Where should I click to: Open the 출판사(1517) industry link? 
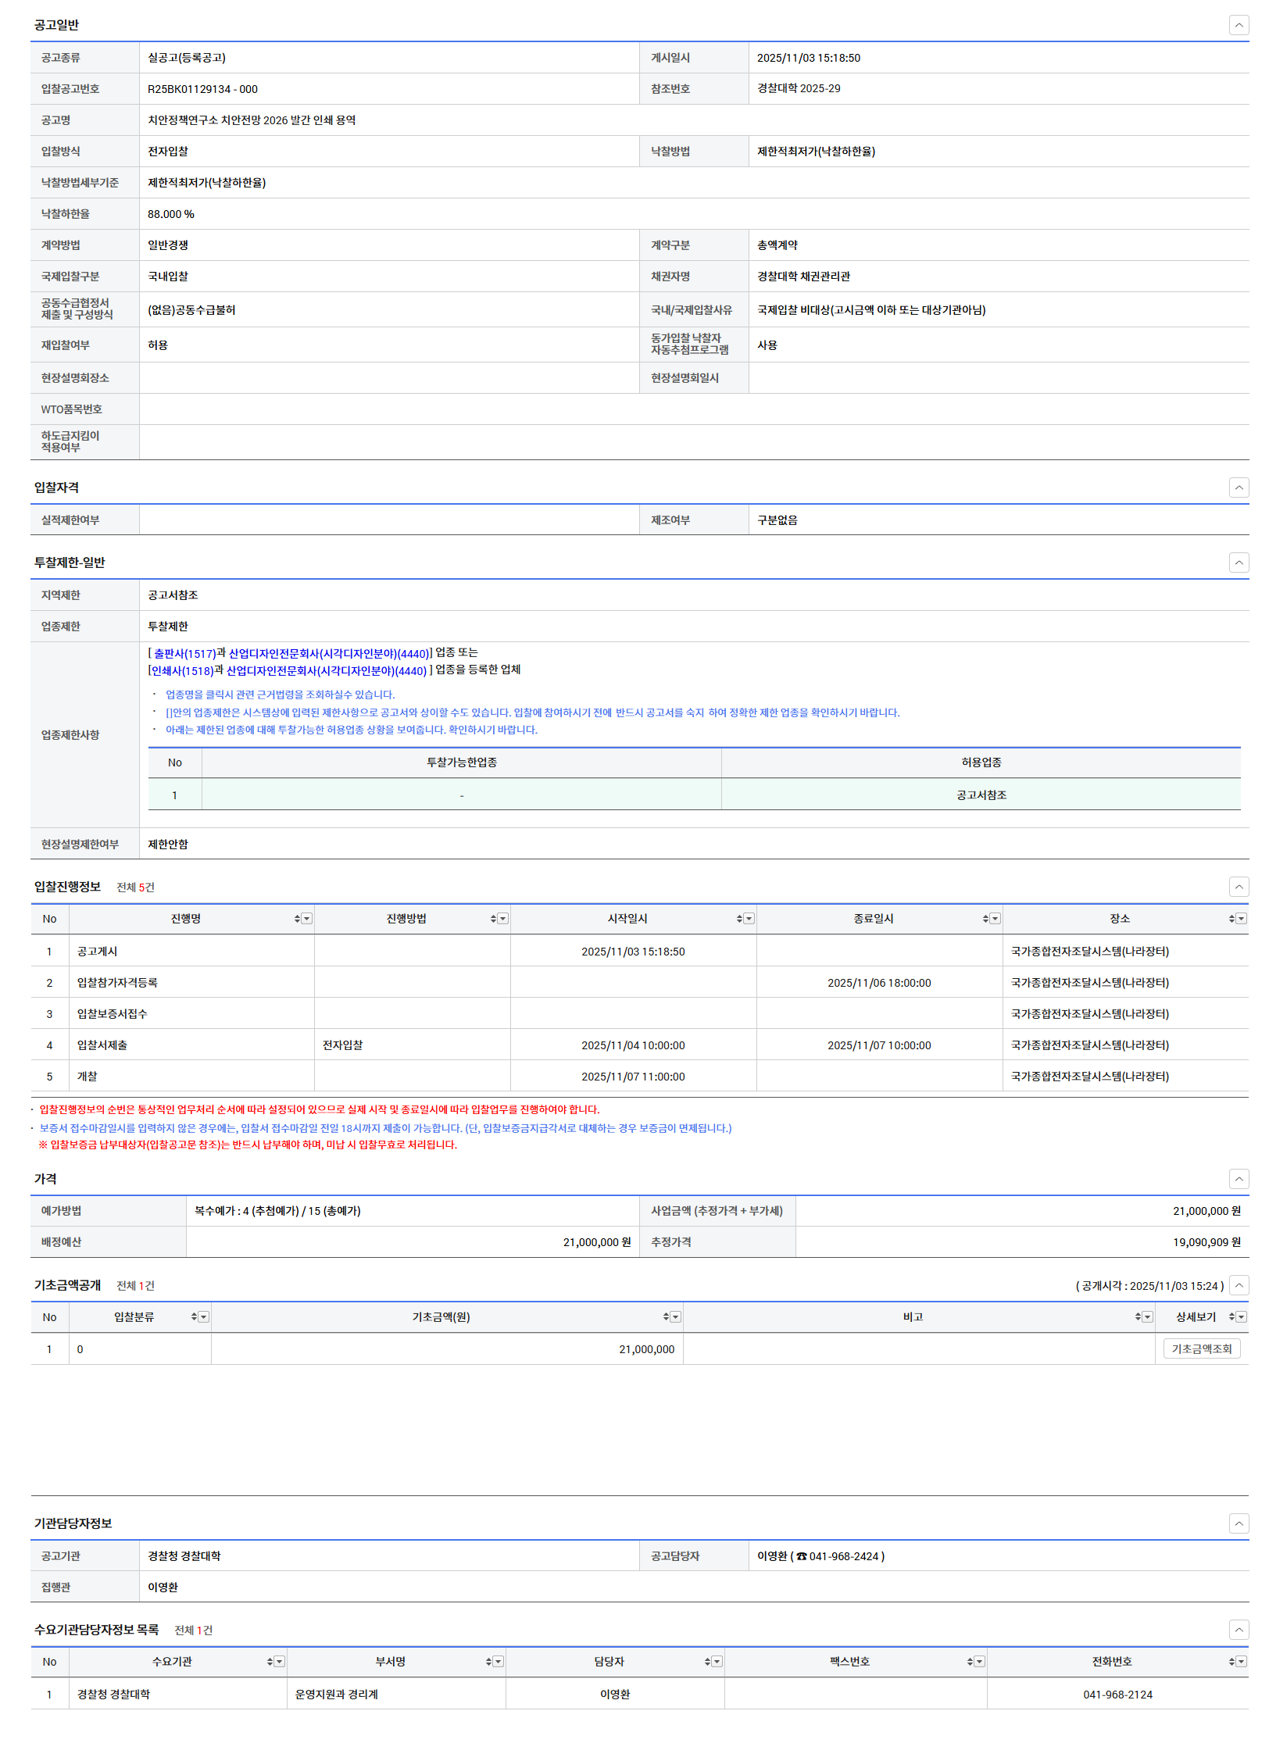(184, 654)
